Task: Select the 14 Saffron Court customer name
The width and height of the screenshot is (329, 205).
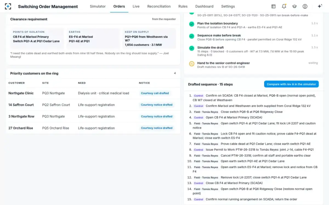Action: coord(21,105)
